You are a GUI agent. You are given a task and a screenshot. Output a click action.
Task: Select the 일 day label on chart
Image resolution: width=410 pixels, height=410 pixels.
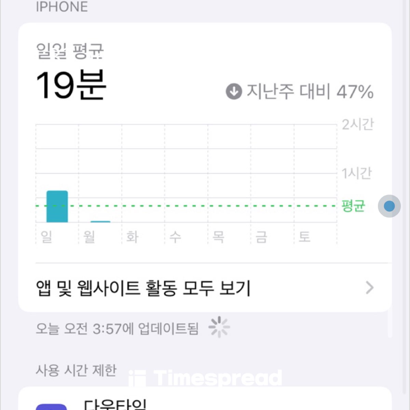47,236
